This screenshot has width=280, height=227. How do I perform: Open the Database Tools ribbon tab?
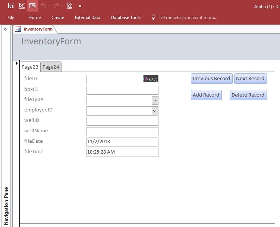pyautogui.click(x=126, y=18)
